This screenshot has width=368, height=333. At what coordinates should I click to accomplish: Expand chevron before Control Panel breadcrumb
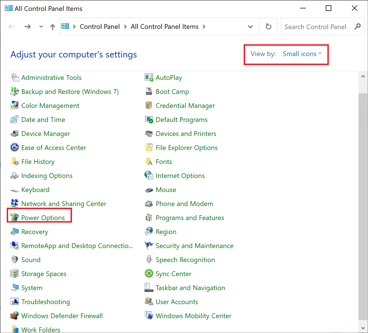[x=74, y=27]
